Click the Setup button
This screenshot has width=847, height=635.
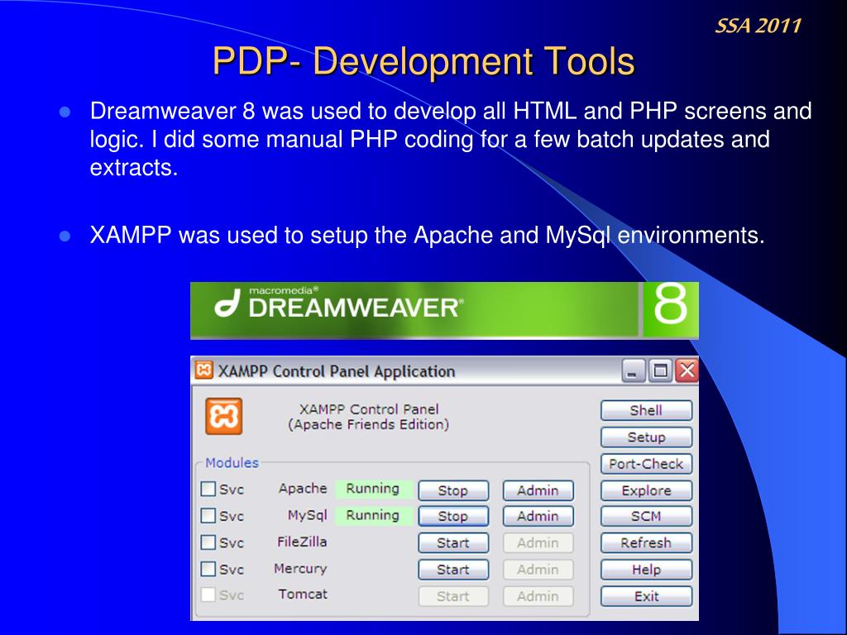click(x=646, y=437)
